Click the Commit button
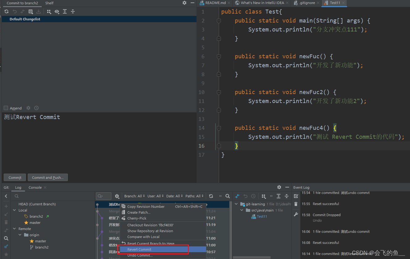The width and height of the screenshot is (410, 259). coord(15,178)
